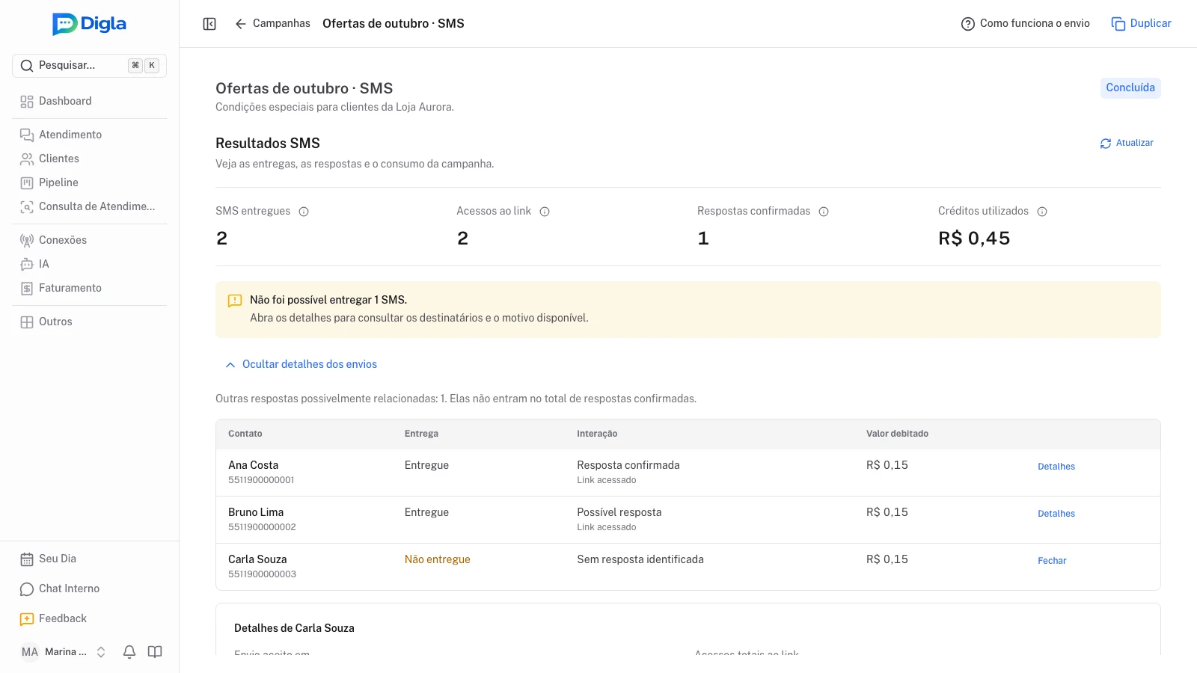Image resolution: width=1197 pixels, height=673 pixels.
Task: Show info tooltip for Créditos utilizados
Action: tap(1042, 212)
